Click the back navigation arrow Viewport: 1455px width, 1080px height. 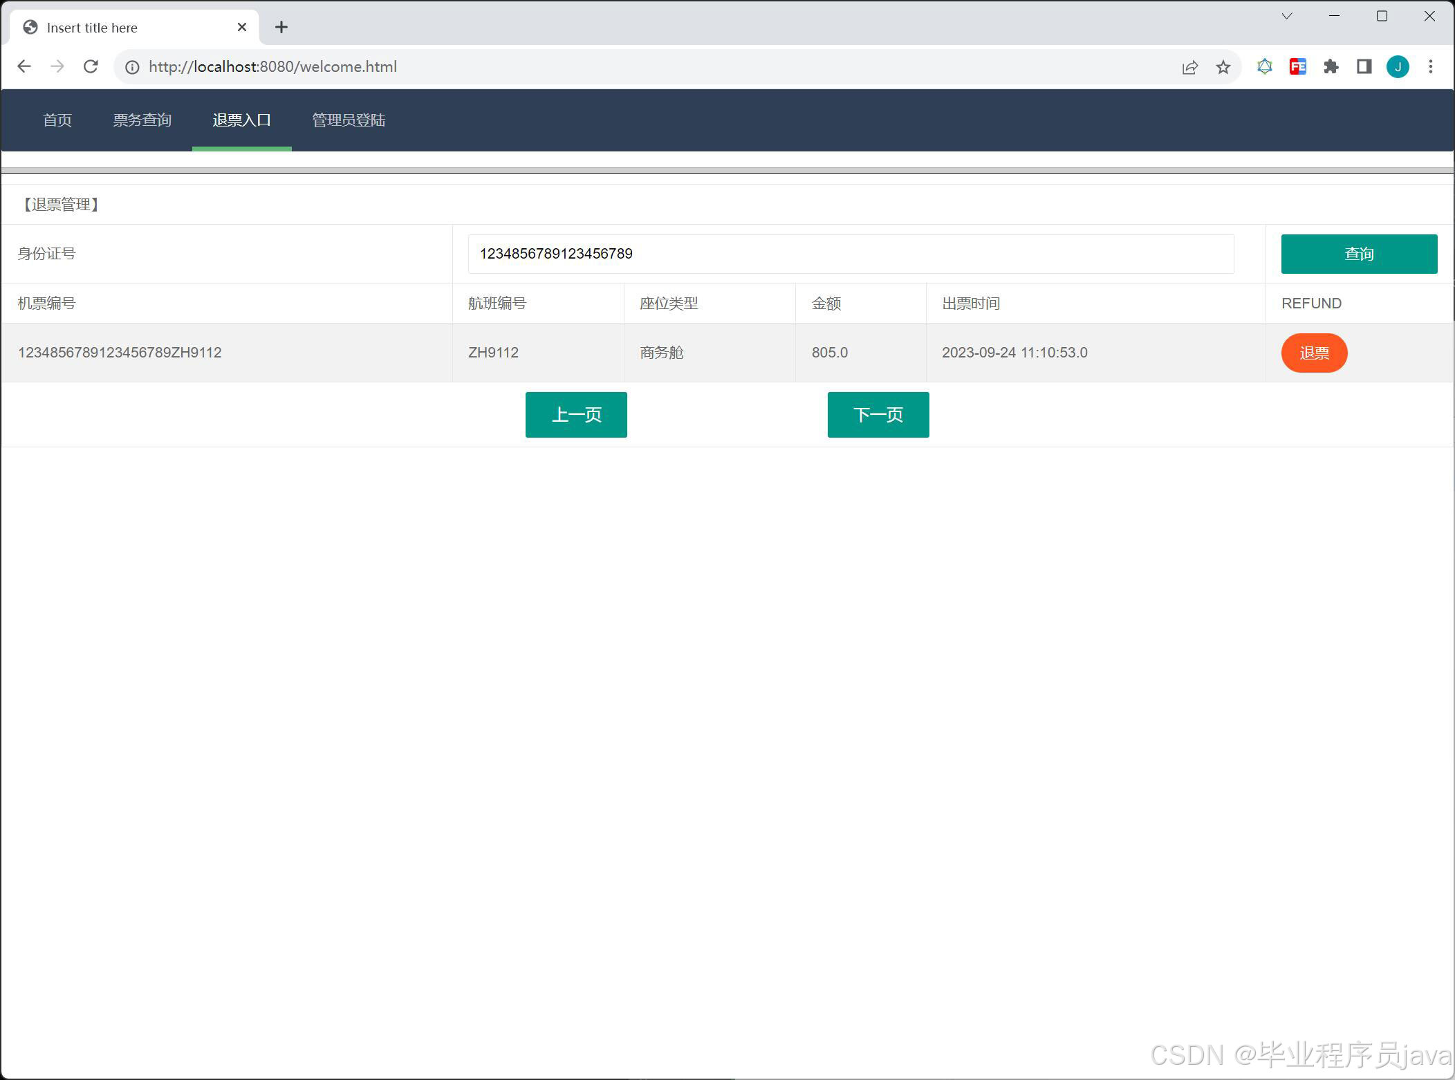click(24, 66)
